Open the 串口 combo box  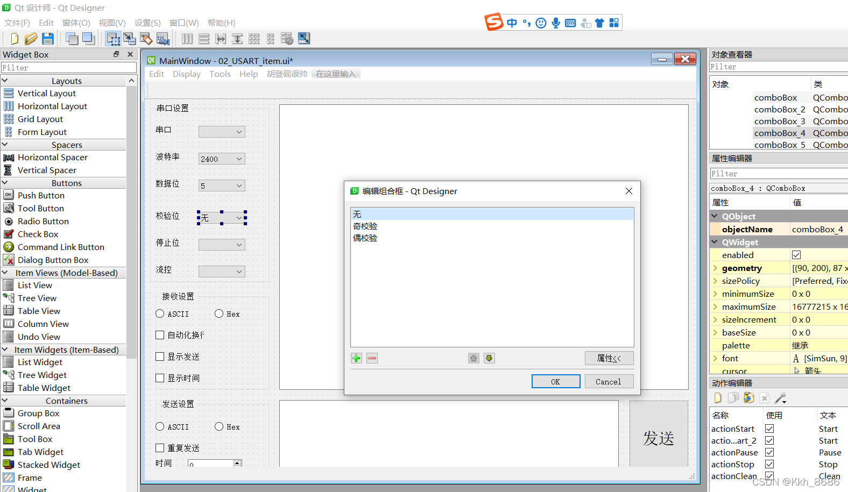(x=222, y=132)
